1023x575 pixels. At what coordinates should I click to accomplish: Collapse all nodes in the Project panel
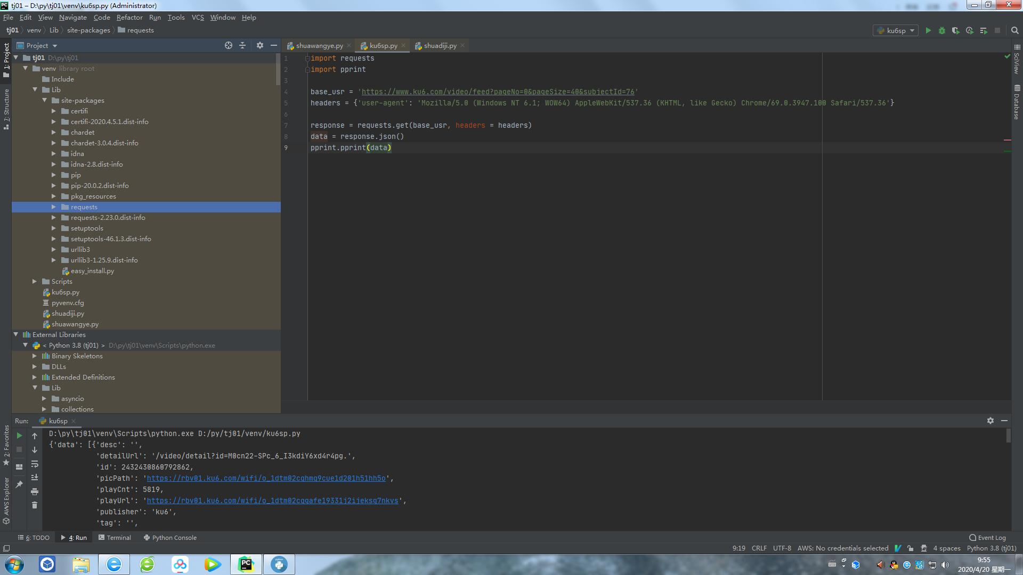point(242,46)
